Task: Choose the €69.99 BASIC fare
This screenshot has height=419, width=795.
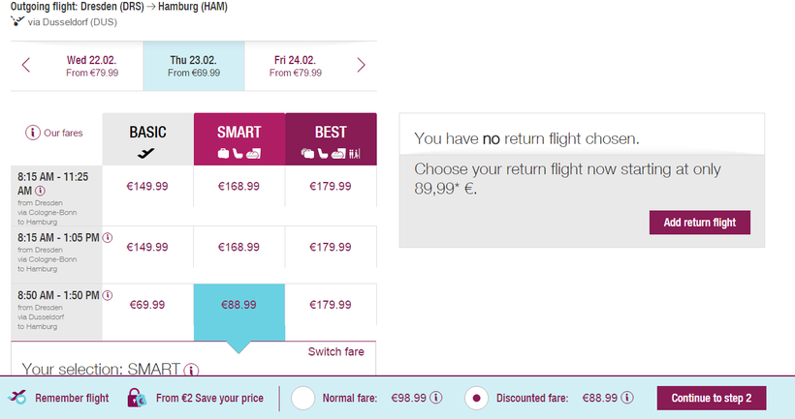Action: [x=147, y=305]
